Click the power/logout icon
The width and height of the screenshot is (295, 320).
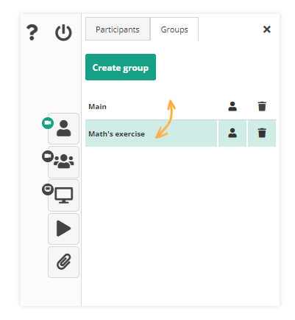(x=63, y=32)
